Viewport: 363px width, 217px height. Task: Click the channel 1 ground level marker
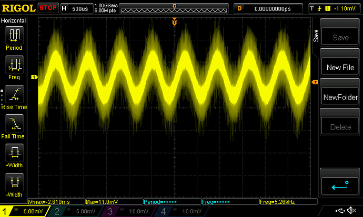pyautogui.click(x=34, y=77)
